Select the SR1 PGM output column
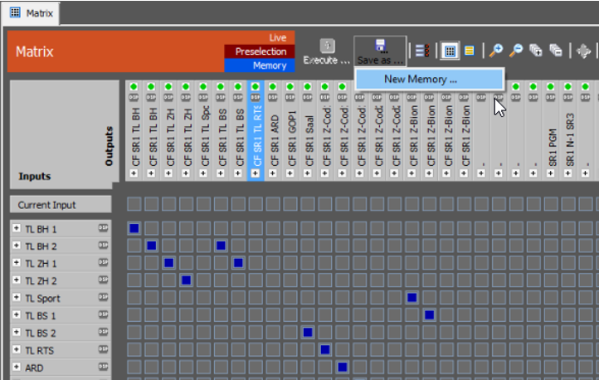 [551, 130]
